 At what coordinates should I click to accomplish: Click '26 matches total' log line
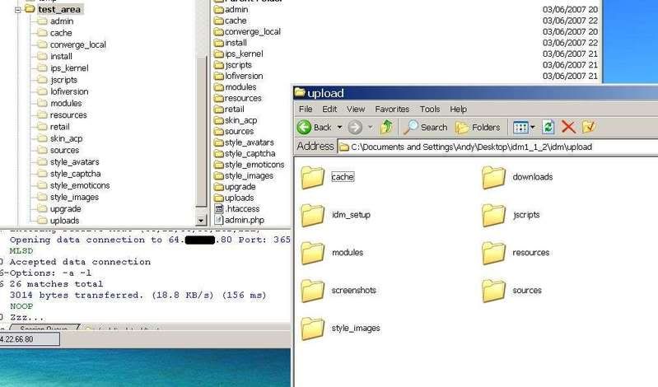[x=56, y=284]
